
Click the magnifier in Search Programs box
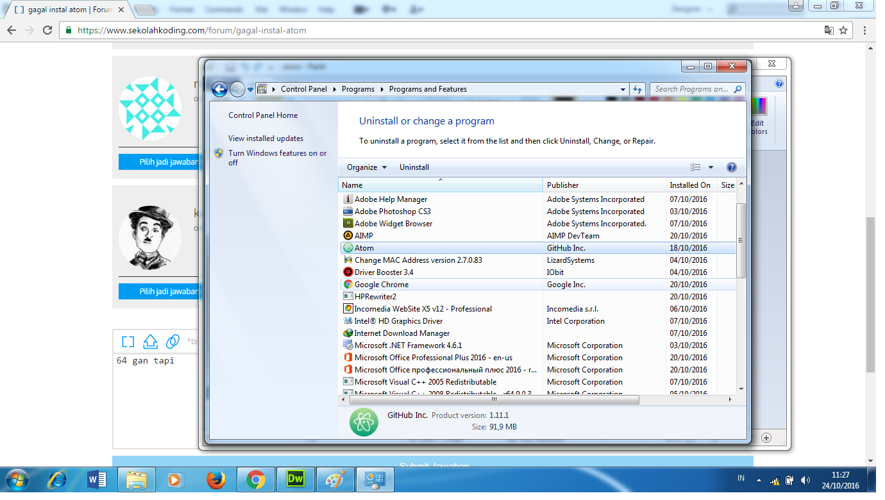[737, 89]
